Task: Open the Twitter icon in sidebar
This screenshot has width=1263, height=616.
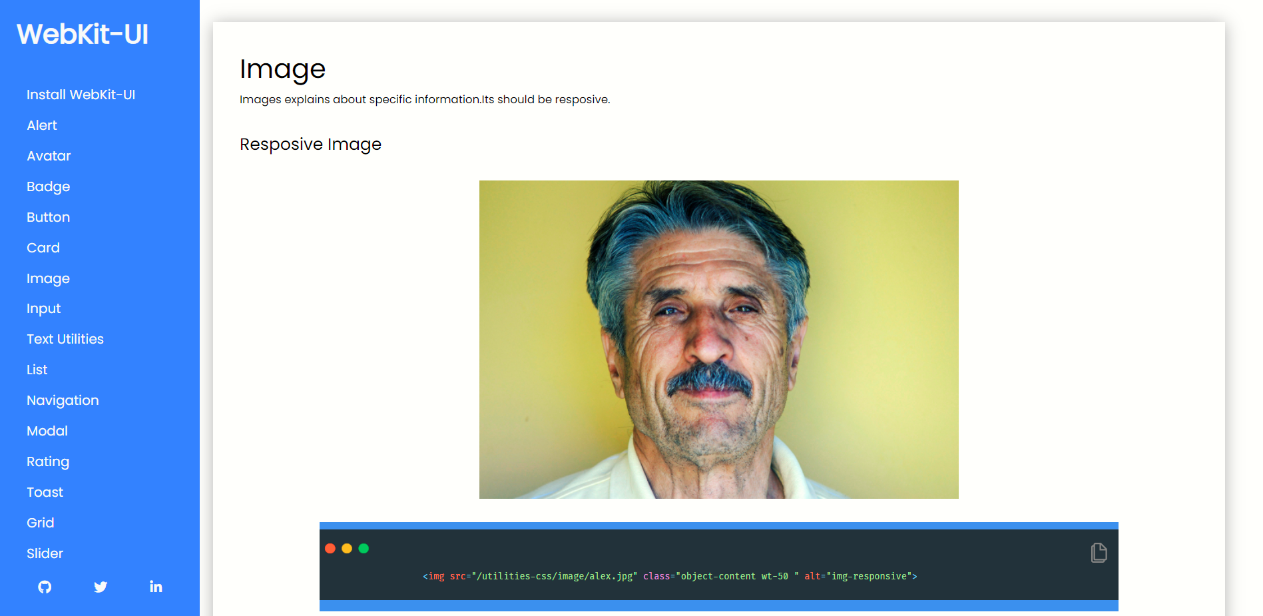Action: click(x=100, y=587)
